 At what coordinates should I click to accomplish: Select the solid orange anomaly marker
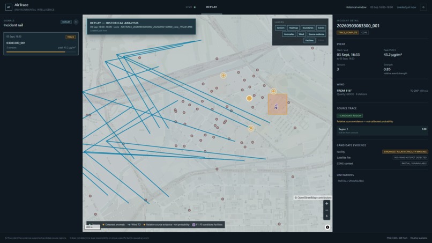249,98
